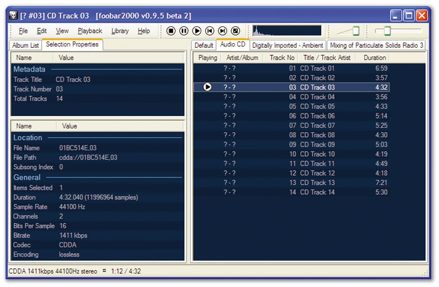439x287 pixels.
Task: Open the File menu
Action: (23, 31)
